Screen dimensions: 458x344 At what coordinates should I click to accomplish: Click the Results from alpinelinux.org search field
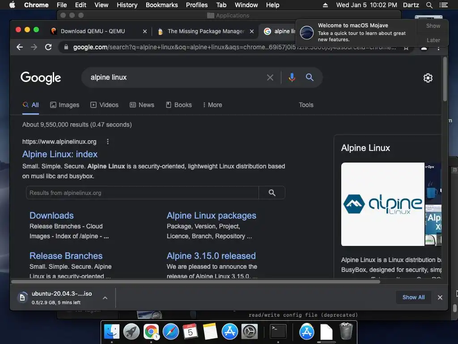[142, 193]
